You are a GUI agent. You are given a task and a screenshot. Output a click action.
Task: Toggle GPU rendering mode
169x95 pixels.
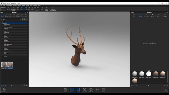click(18, 8)
